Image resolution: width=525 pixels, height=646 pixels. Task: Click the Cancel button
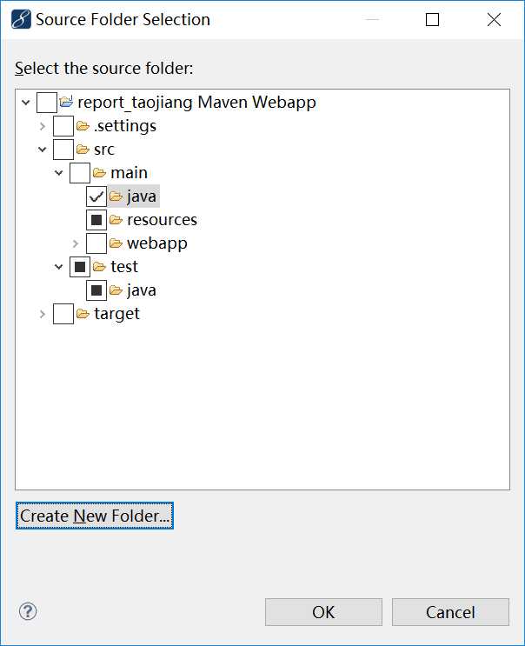point(450,612)
